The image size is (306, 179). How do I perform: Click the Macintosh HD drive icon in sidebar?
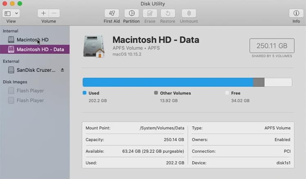[x=11, y=40]
